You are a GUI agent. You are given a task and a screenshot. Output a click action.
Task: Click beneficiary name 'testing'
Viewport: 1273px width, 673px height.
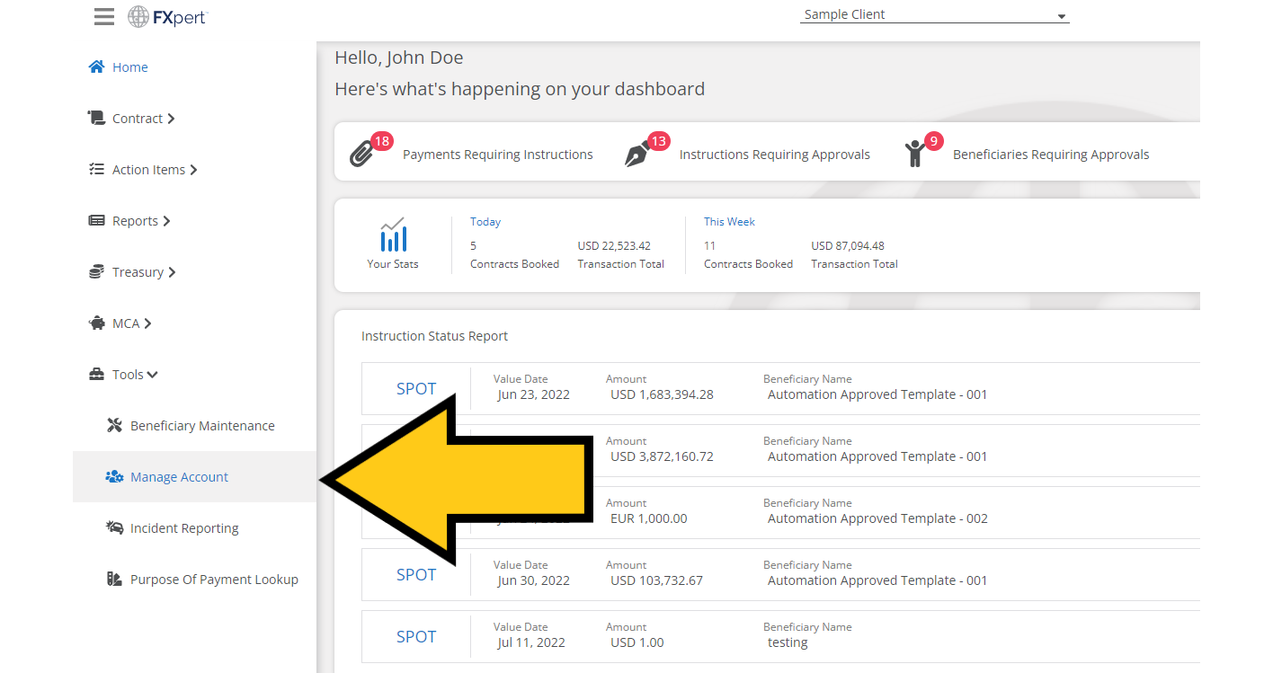tap(788, 642)
